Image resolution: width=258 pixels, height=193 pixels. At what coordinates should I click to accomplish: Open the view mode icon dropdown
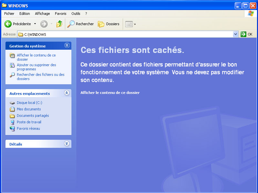click(x=130, y=24)
